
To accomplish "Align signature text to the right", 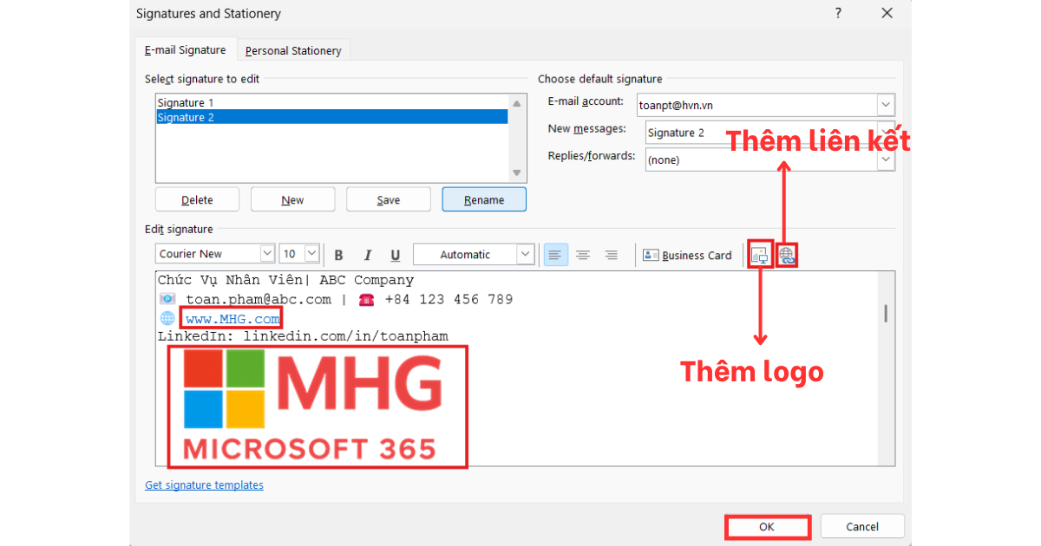I will [611, 255].
